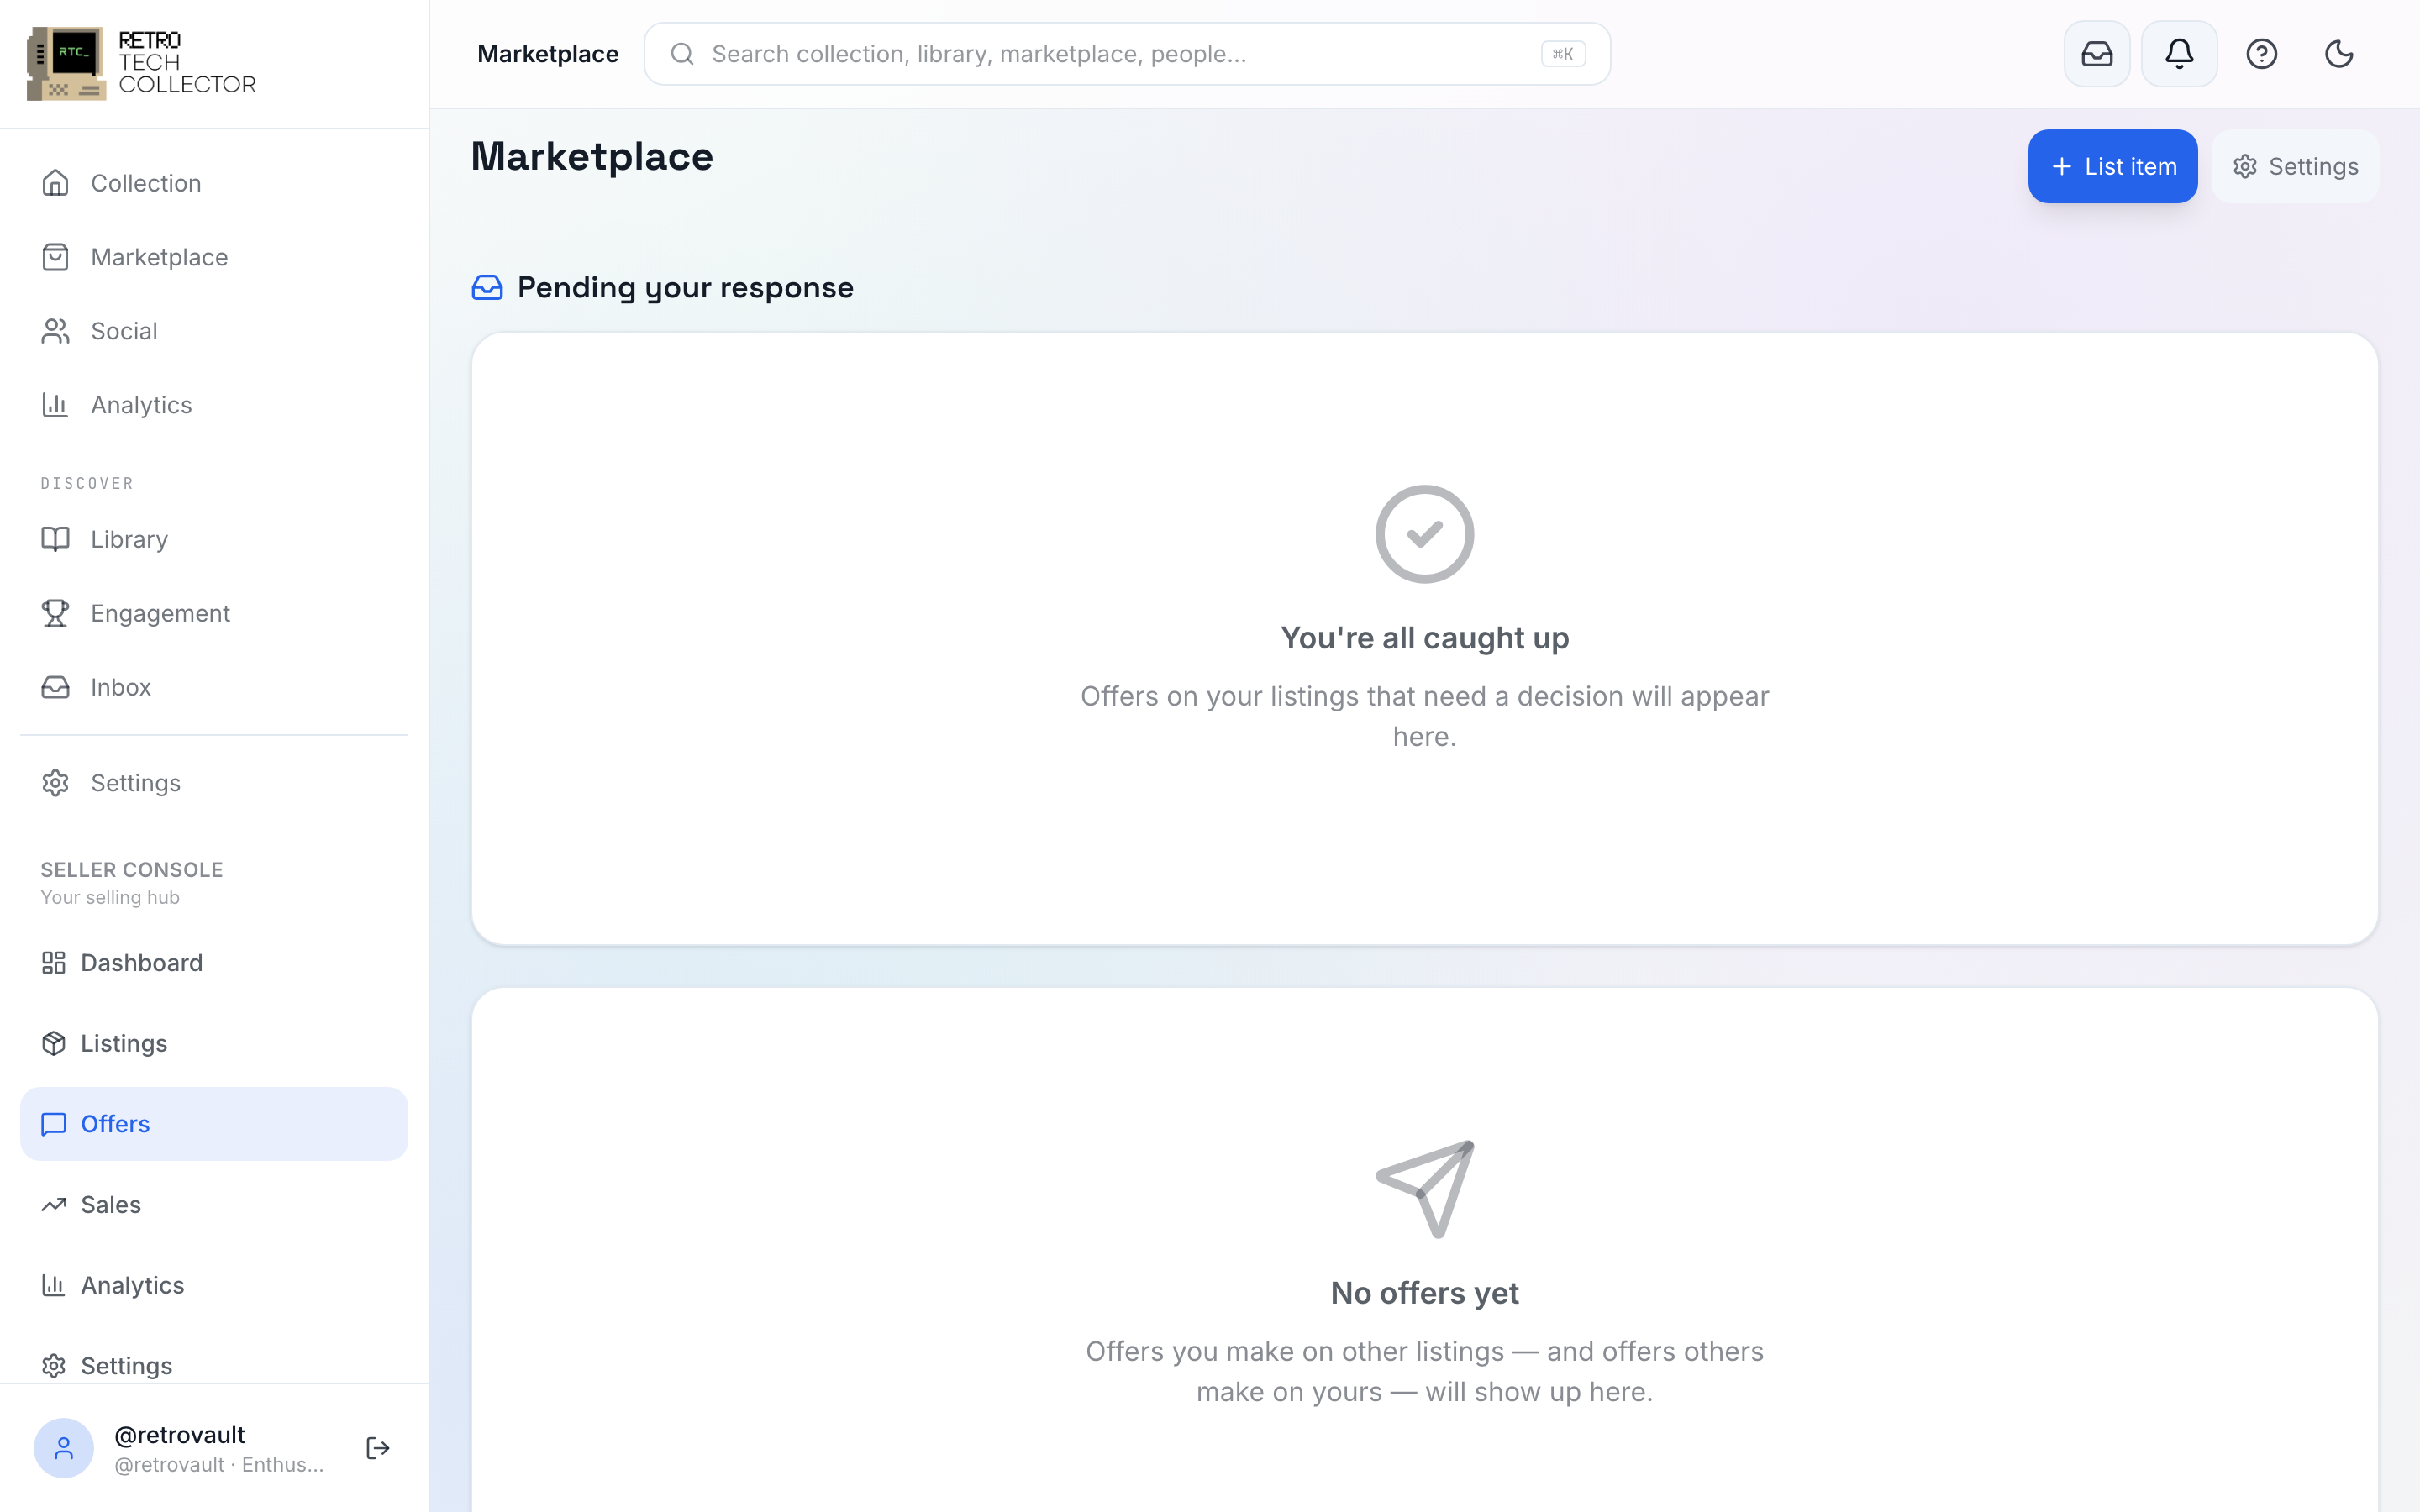Click the search magnifier icon
Viewport: 2420px width, 1512px height.
coord(682,54)
